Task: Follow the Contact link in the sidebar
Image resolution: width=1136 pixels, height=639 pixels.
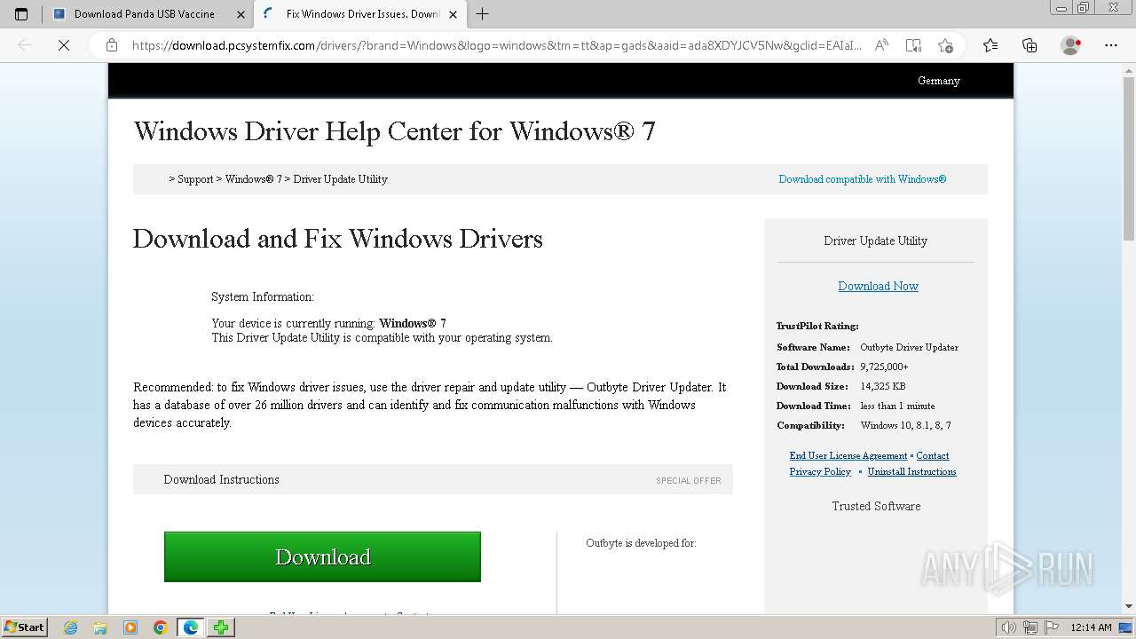Action: tap(933, 456)
